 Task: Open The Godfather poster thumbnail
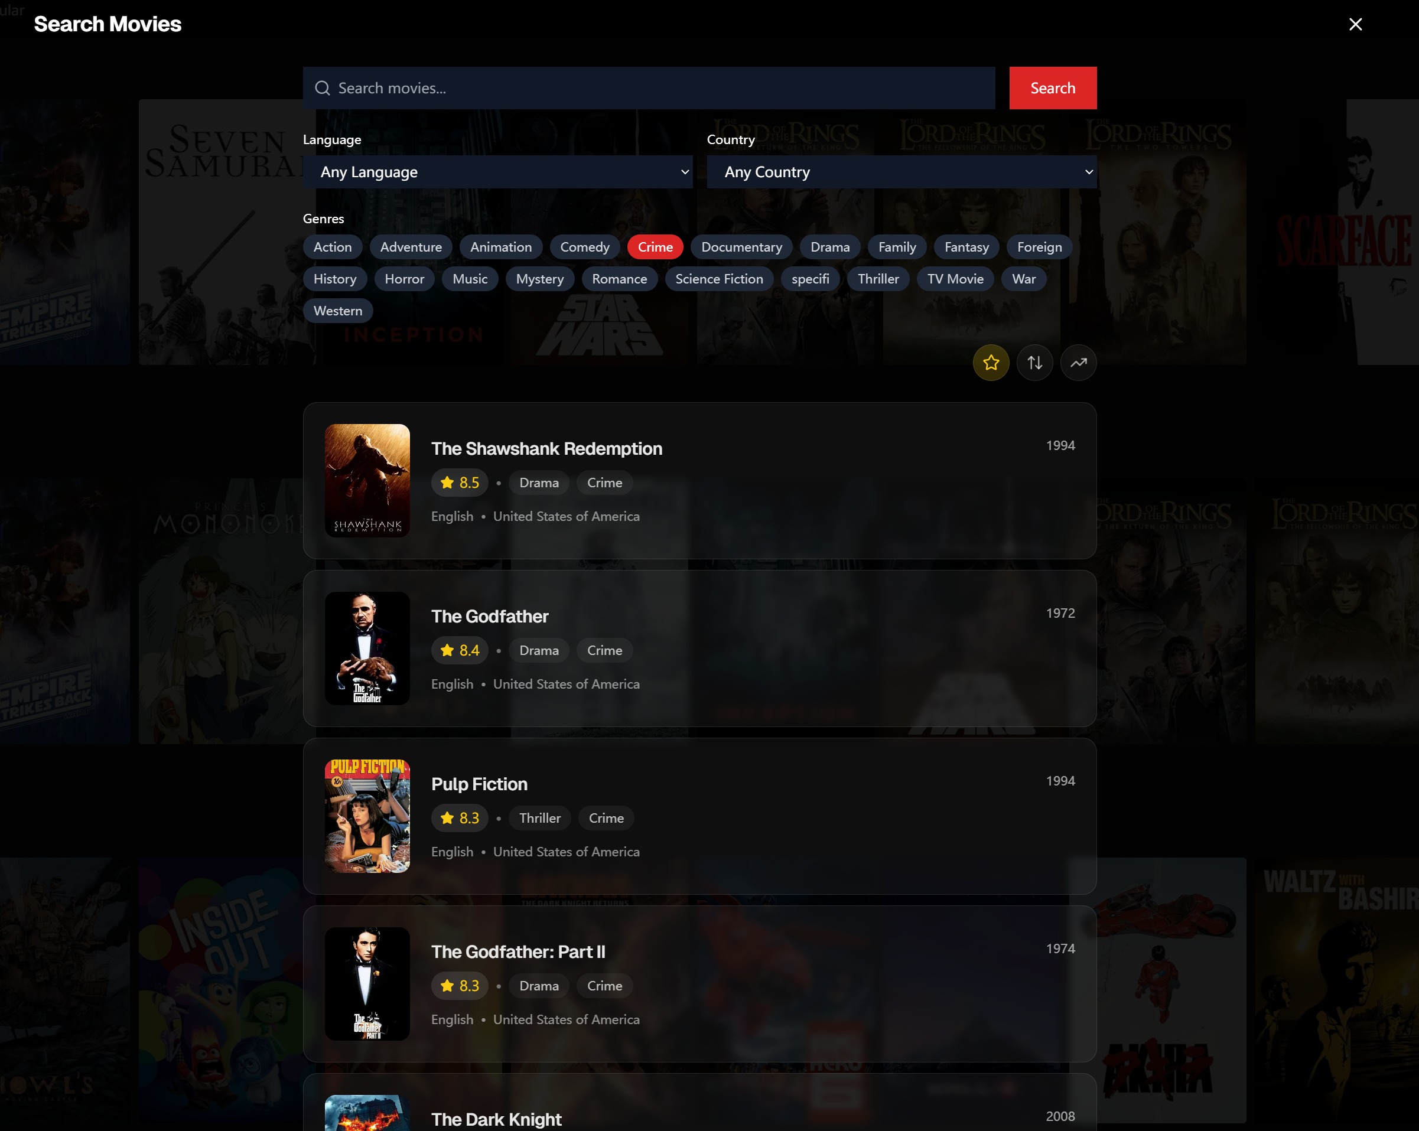[x=367, y=648]
